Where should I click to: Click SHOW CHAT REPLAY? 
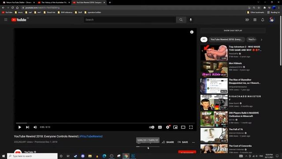pos(233,30)
